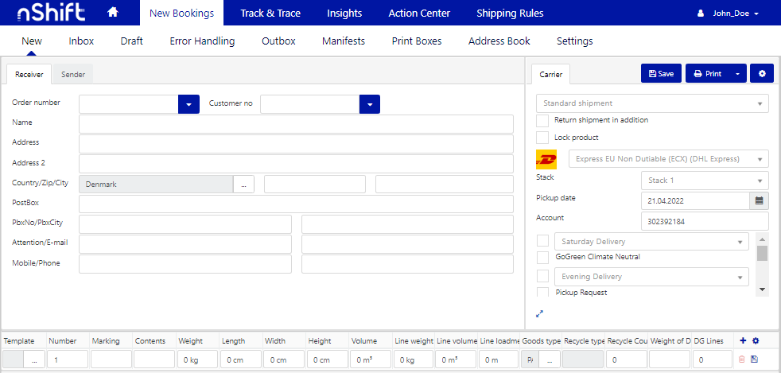781x373 pixels.
Task: Open goods line settings gear icon
Action: pos(756,340)
